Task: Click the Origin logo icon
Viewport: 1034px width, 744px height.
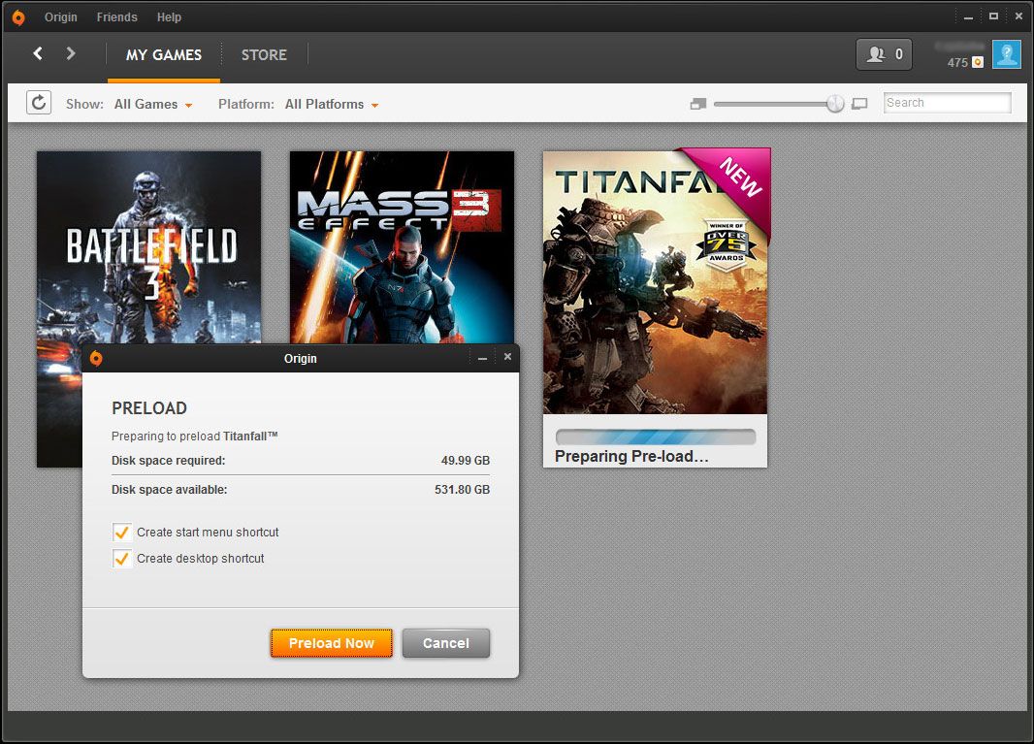Action: click(18, 16)
